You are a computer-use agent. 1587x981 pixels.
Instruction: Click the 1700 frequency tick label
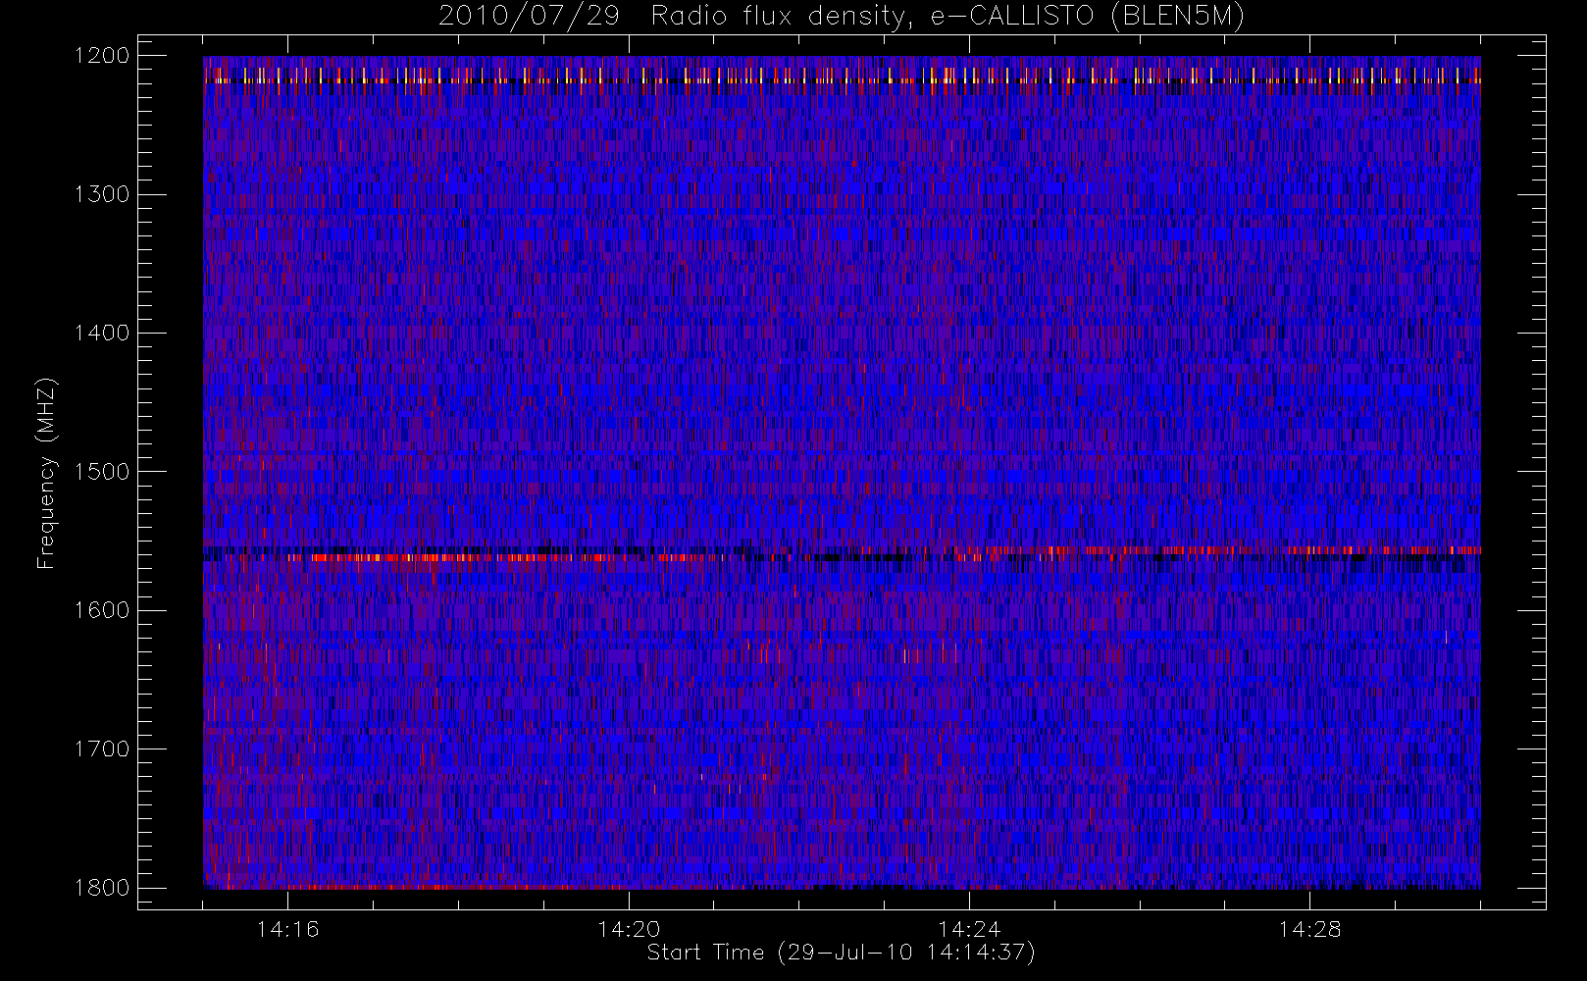tap(102, 749)
